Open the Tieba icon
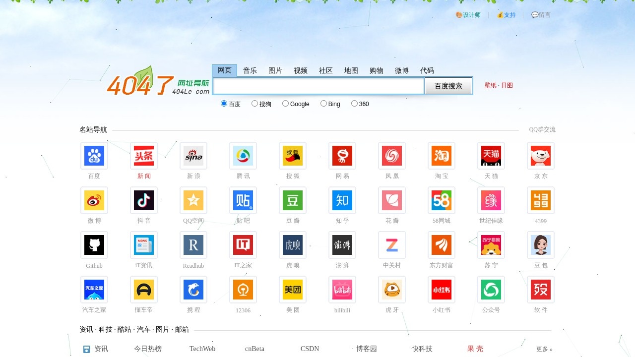The image size is (635, 357). coord(243,200)
